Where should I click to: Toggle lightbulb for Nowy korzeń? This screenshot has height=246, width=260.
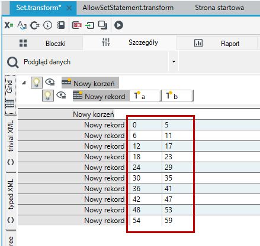(37, 83)
